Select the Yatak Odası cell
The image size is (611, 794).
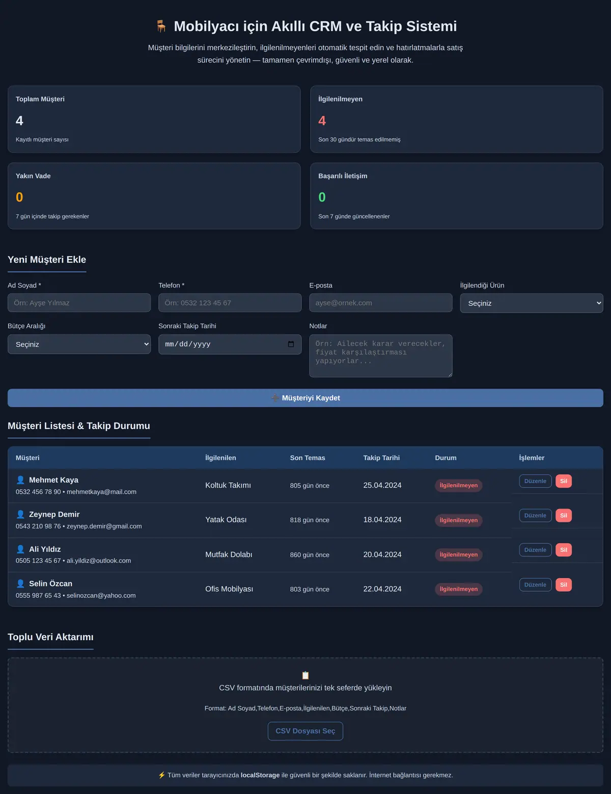pyautogui.click(x=226, y=520)
